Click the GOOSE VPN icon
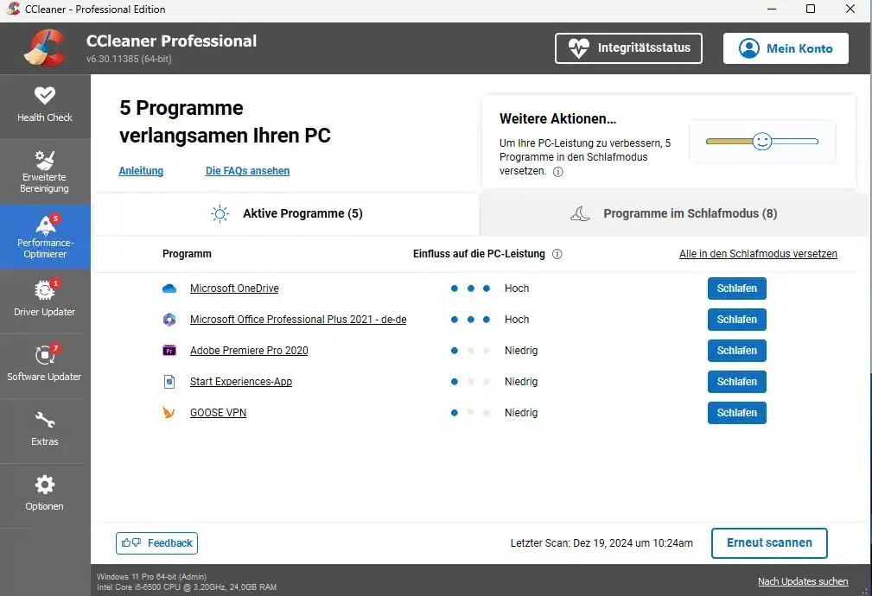The width and height of the screenshot is (872, 596). coord(169,413)
